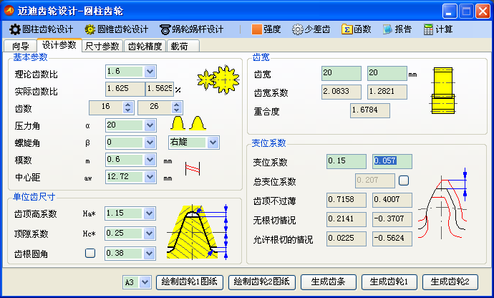Toggle the 总变位系数 checkbox
The image size is (494, 298).
pos(404,181)
